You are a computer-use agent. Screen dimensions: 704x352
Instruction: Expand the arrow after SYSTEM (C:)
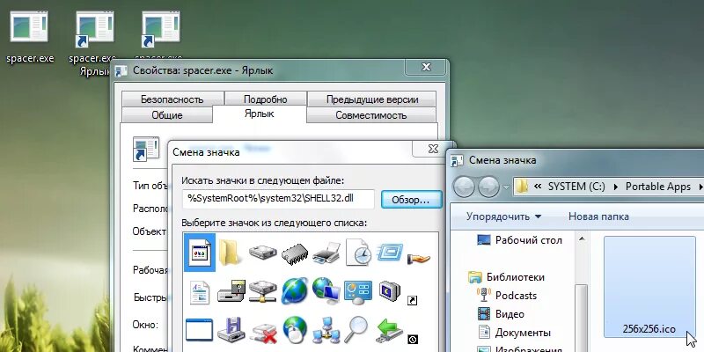tap(615, 187)
